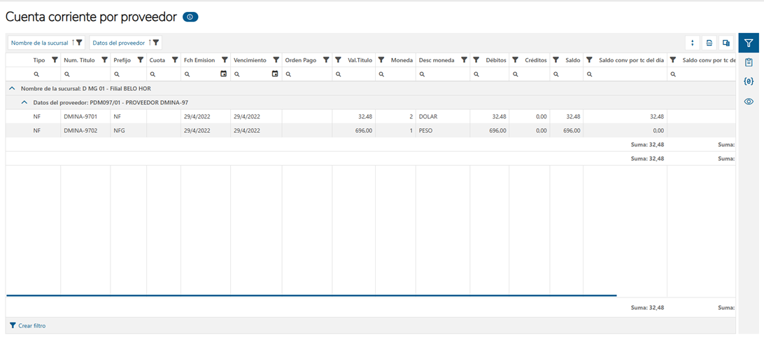Open the Vencimiento calendar date picker

coord(275,73)
